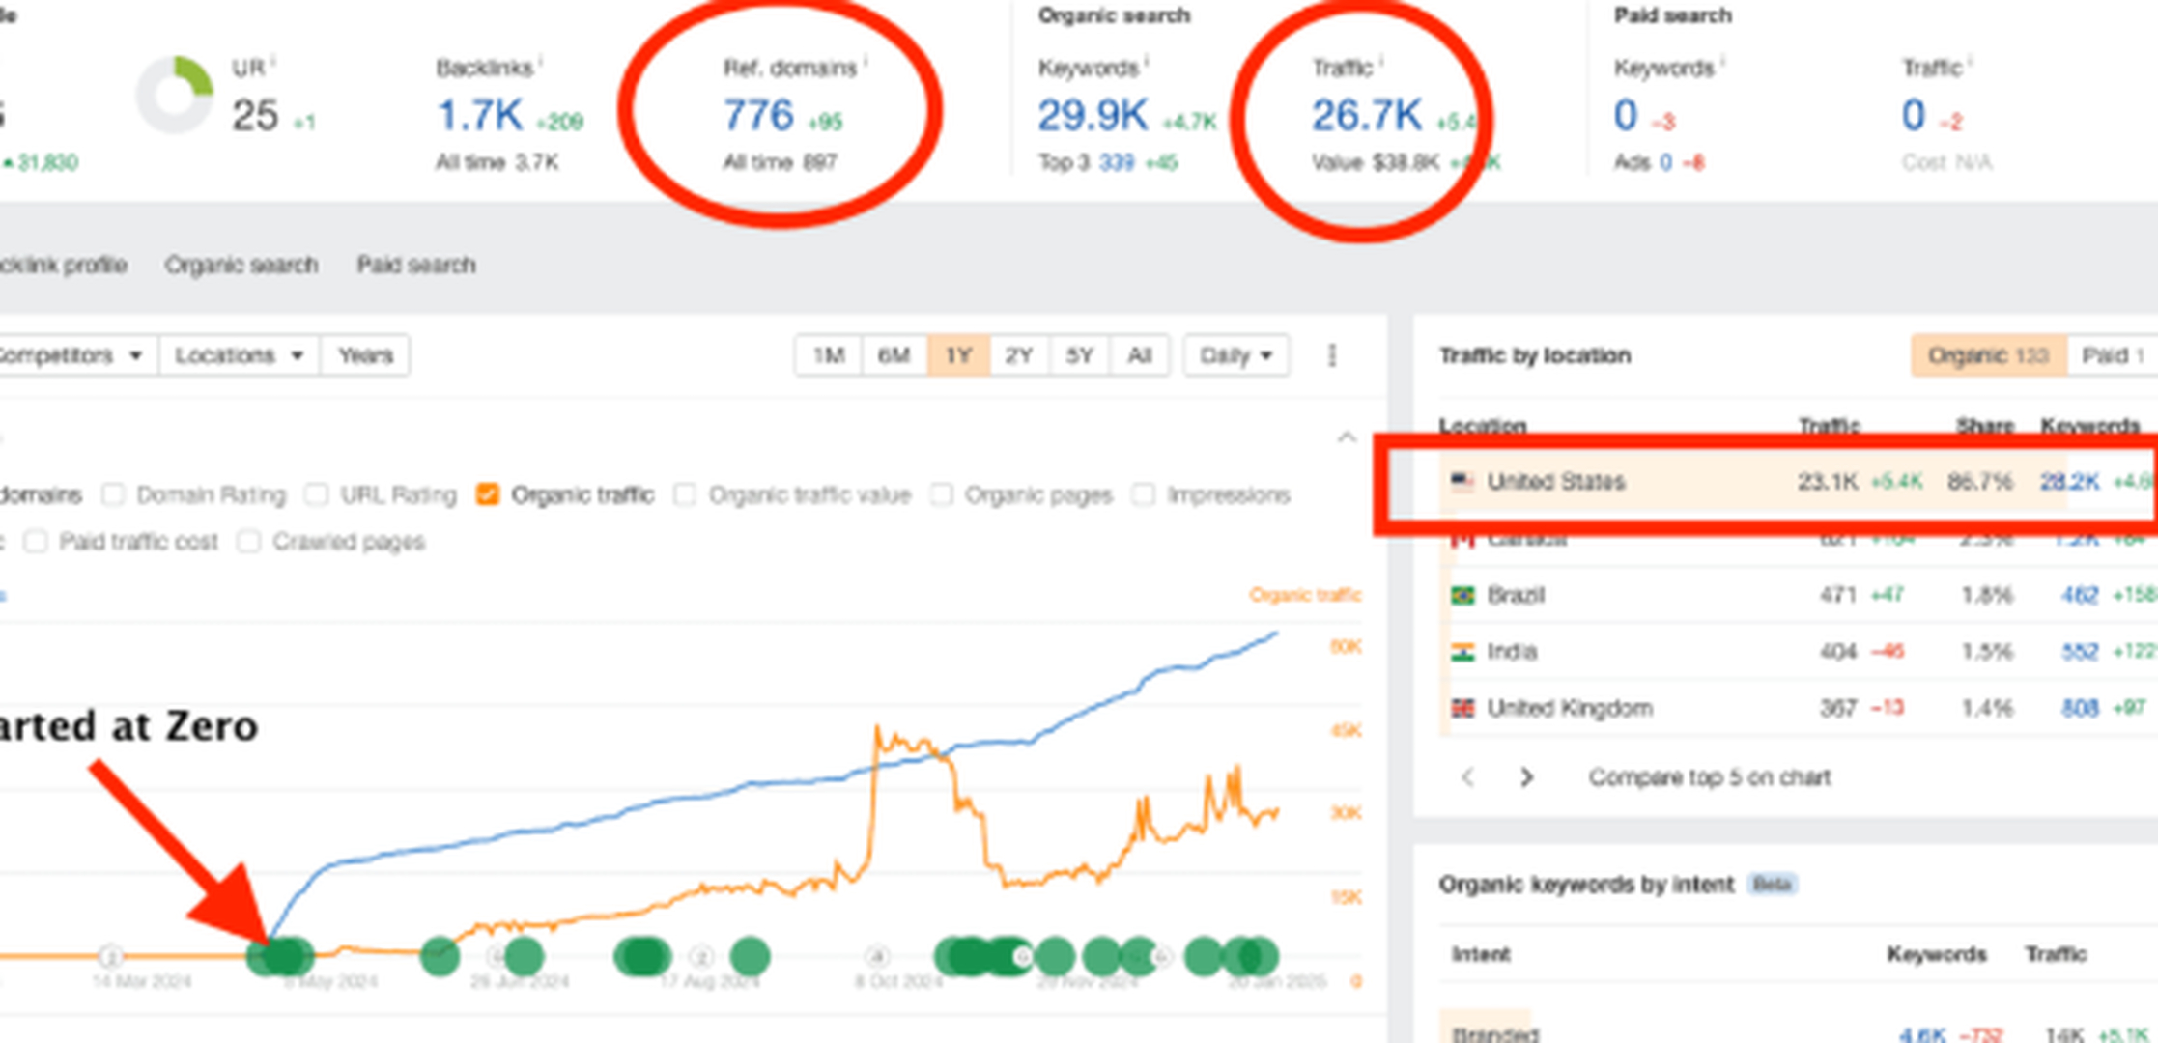Image resolution: width=2158 pixels, height=1043 pixels.
Task: Collapse chart metrics with the up chevron
Action: 1347,437
